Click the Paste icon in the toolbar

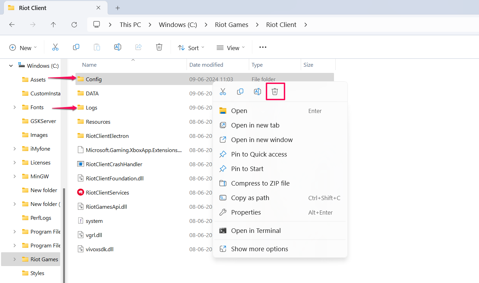97,47
